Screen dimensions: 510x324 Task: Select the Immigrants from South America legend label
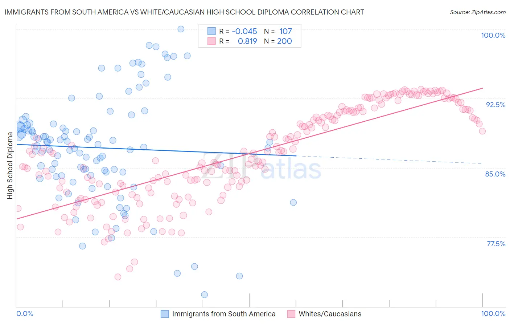click(x=224, y=314)
